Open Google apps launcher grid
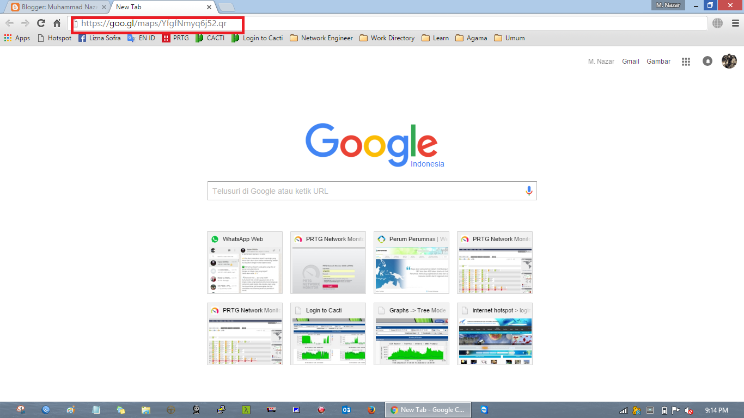 (x=686, y=62)
